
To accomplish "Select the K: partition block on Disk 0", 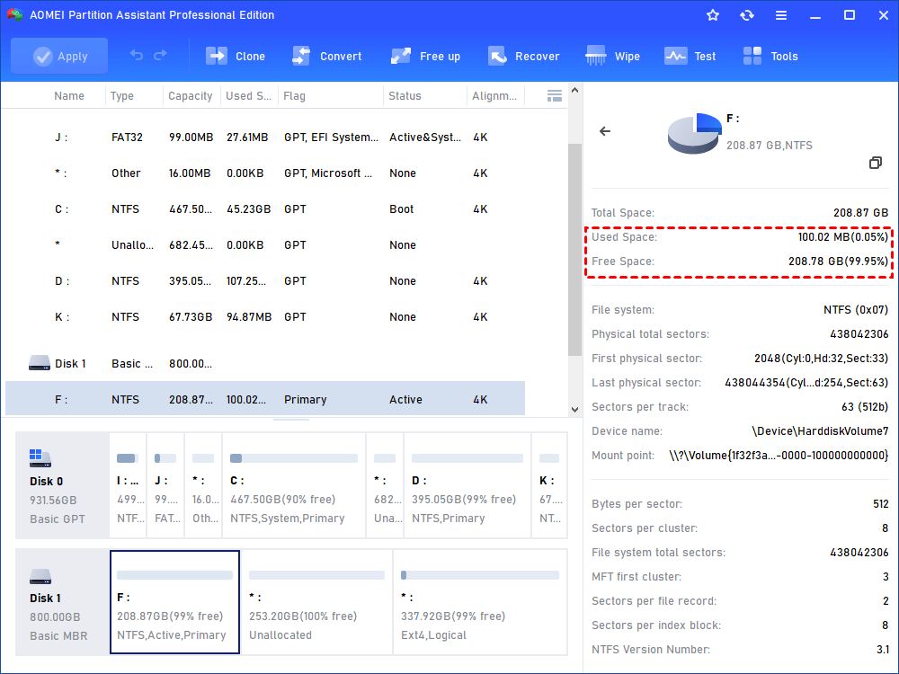I will click(549, 485).
